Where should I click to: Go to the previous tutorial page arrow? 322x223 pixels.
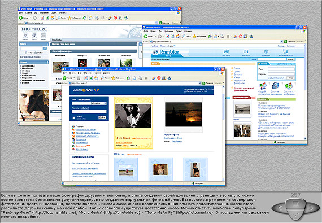[281, 208]
